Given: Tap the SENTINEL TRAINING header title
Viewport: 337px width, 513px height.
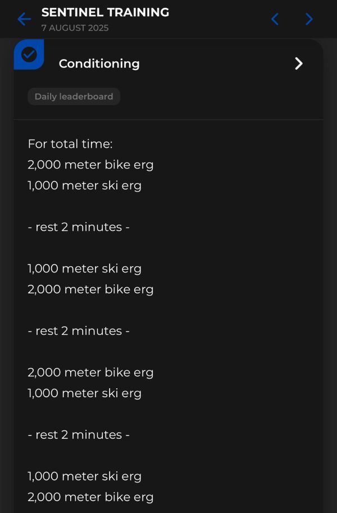Looking at the screenshot, I should point(105,12).
